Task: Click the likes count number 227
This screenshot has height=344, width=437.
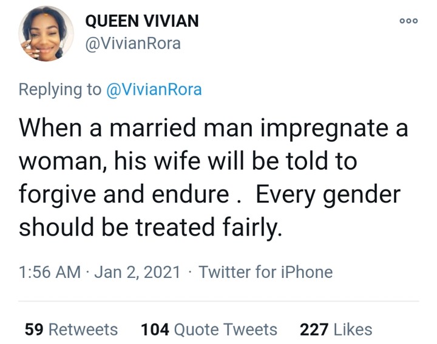Action: (x=314, y=329)
